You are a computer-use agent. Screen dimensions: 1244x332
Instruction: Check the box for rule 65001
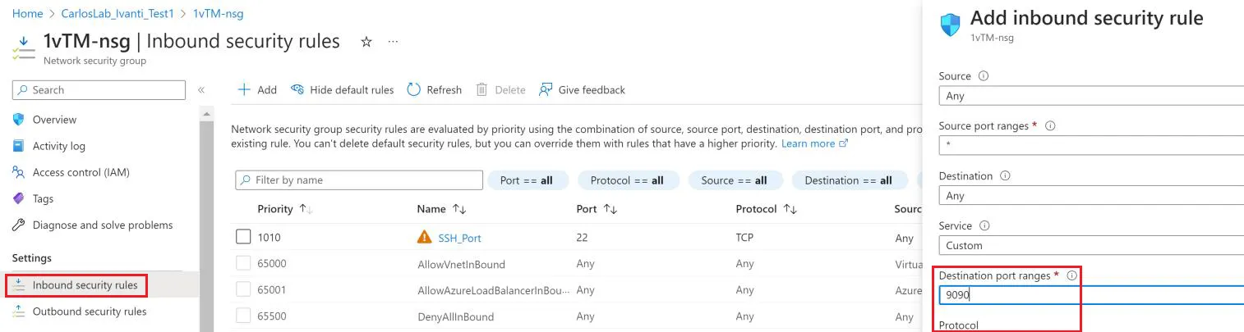coord(243,289)
